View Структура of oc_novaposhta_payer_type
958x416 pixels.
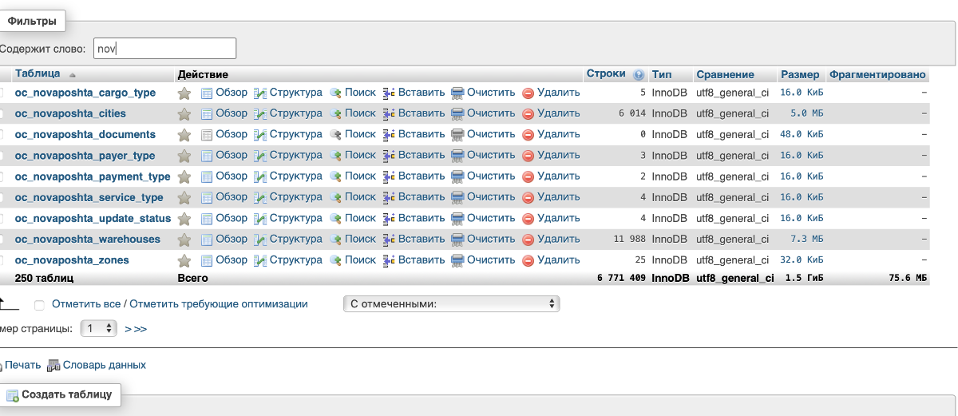(288, 155)
